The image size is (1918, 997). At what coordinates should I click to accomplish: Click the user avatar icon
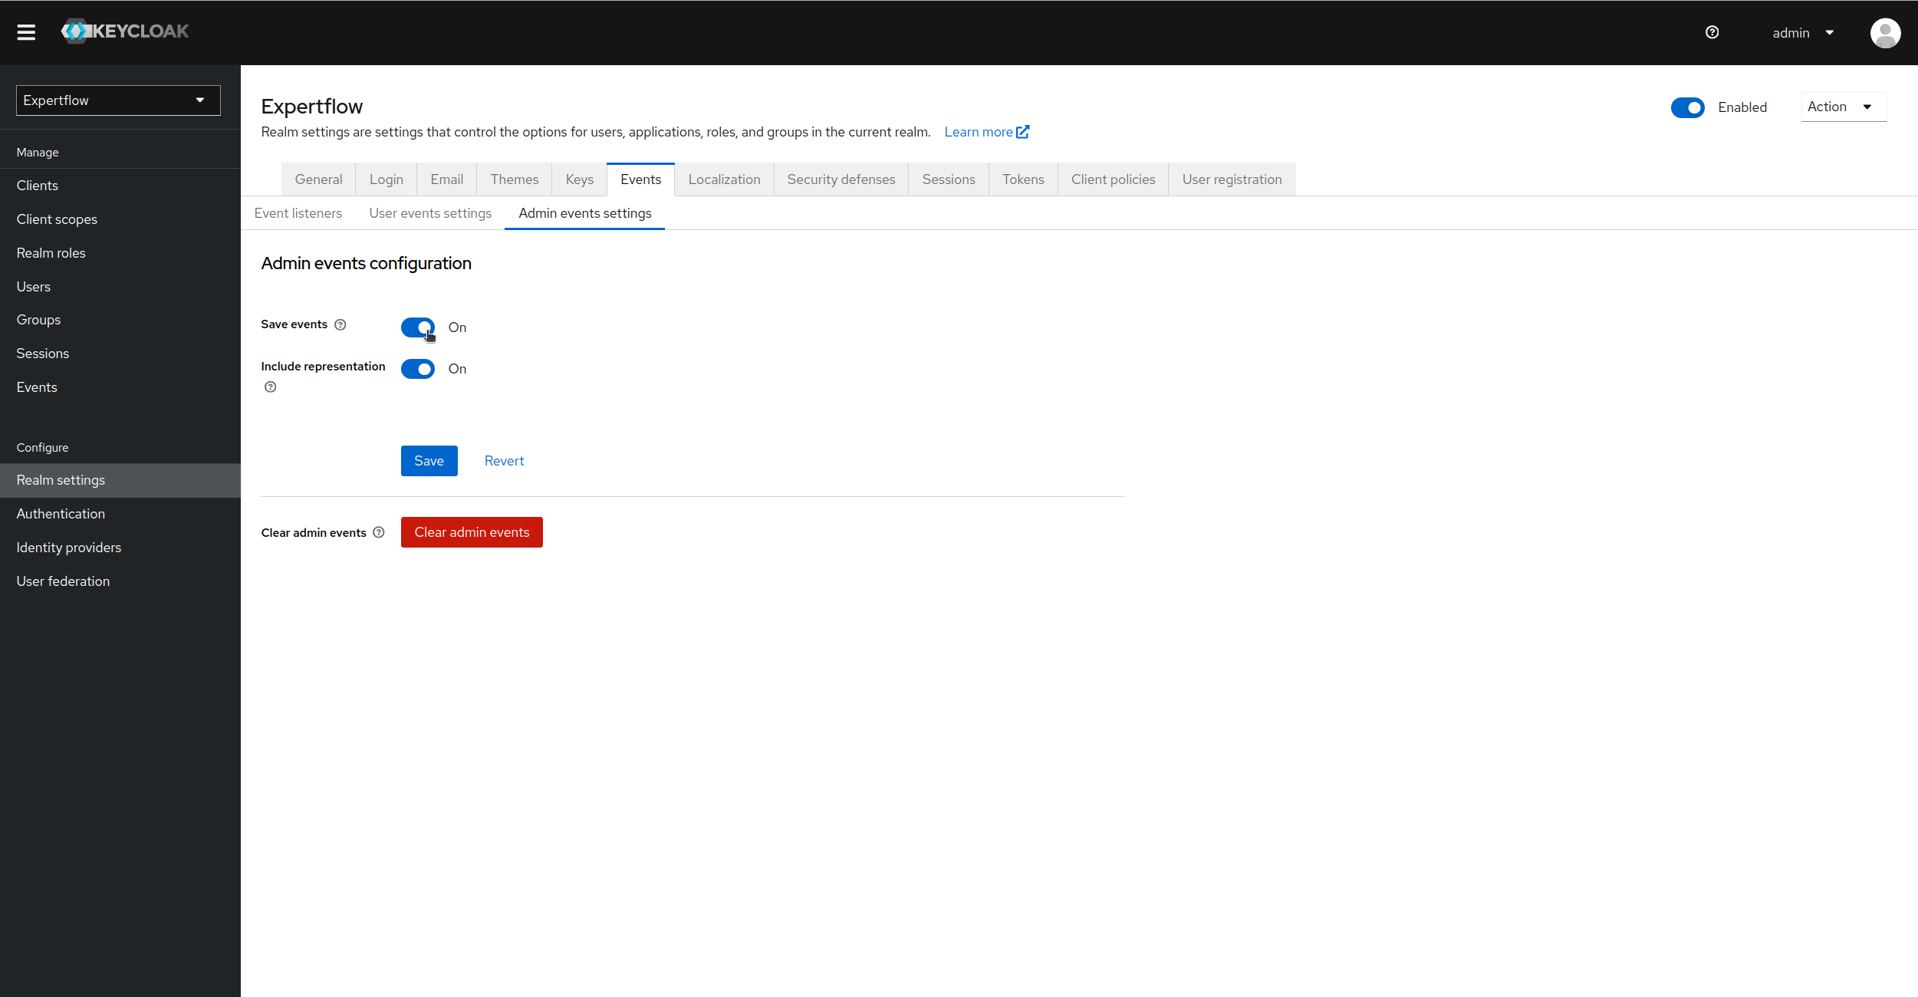(x=1885, y=33)
